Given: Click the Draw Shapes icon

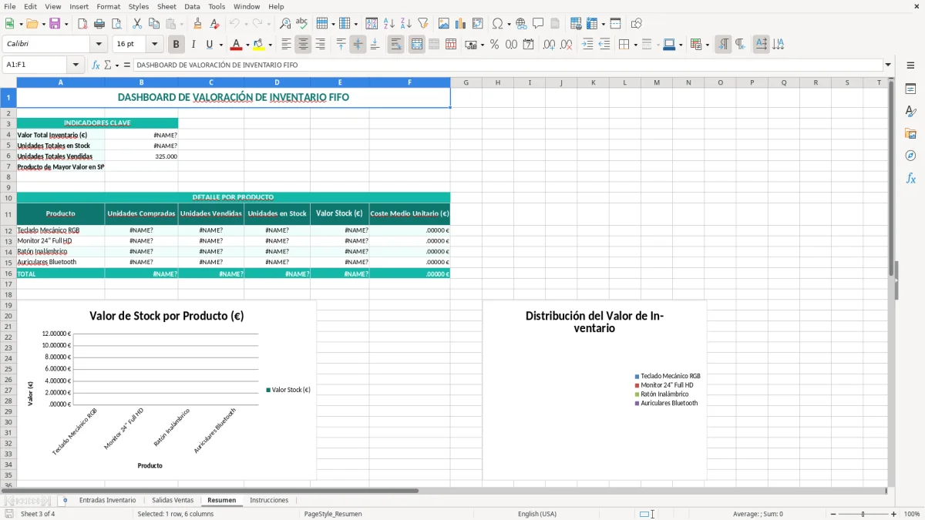Looking at the screenshot, I should pos(637,24).
